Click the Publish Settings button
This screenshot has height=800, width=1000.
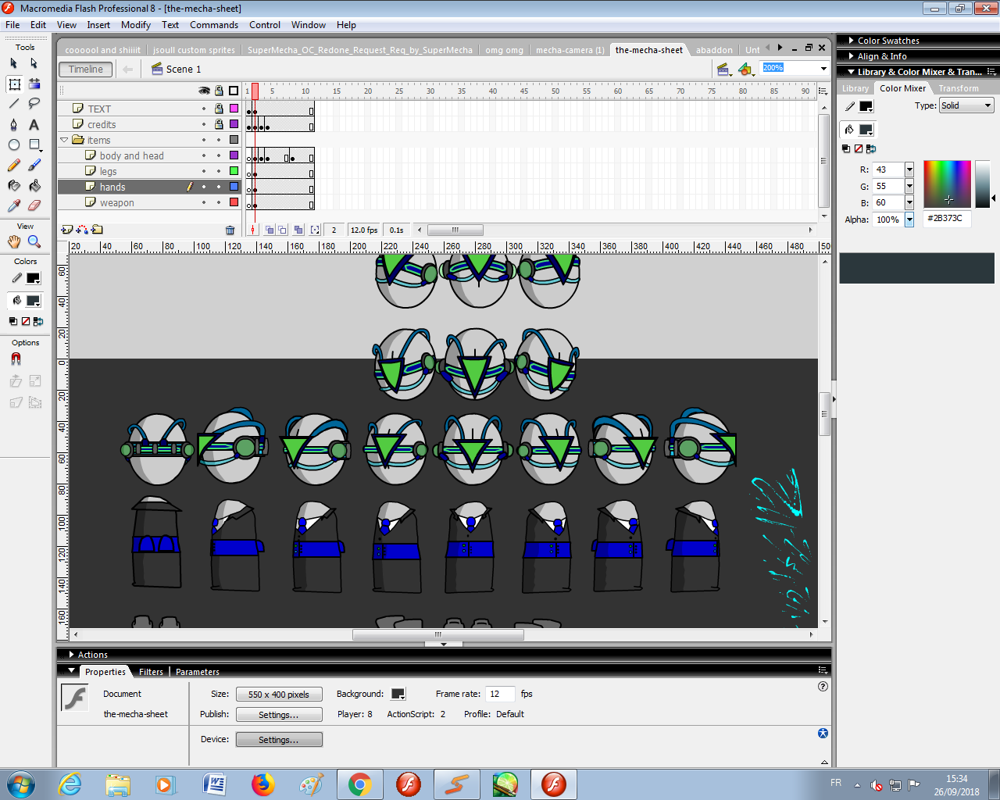(x=279, y=715)
